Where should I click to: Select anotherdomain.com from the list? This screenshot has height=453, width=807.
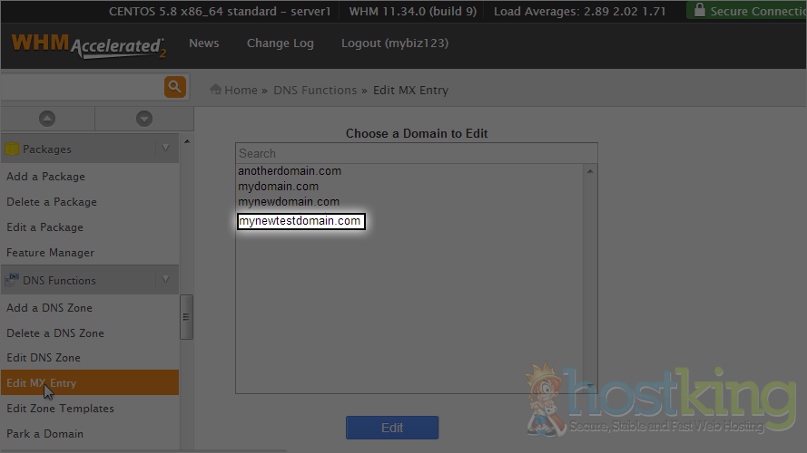(x=290, y=171)
